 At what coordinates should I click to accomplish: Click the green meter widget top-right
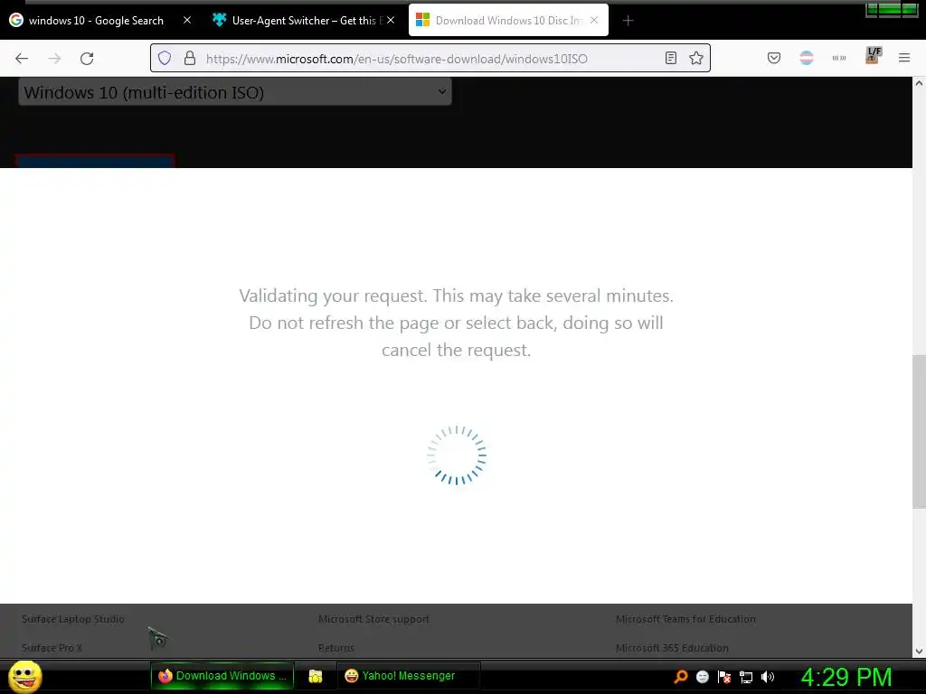pyautogui.click(x=892, y=9)
